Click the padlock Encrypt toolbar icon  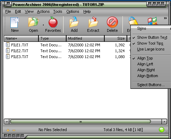pyautogui.click(x=133, y=21)
